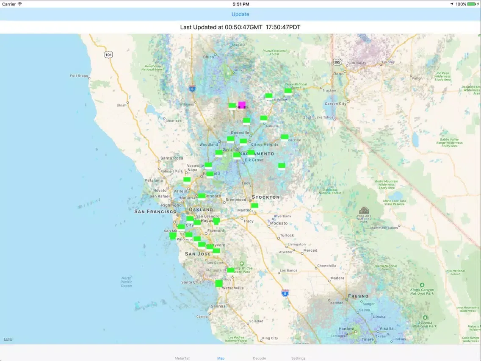Select green marker immediately left of magenta marker
Image resolution: width=481 pixels, height=361 pixels.
click(x=232, y=106)
